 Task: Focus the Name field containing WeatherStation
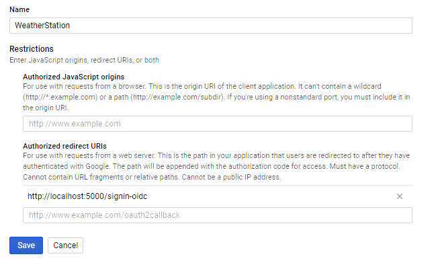[211, 26]
